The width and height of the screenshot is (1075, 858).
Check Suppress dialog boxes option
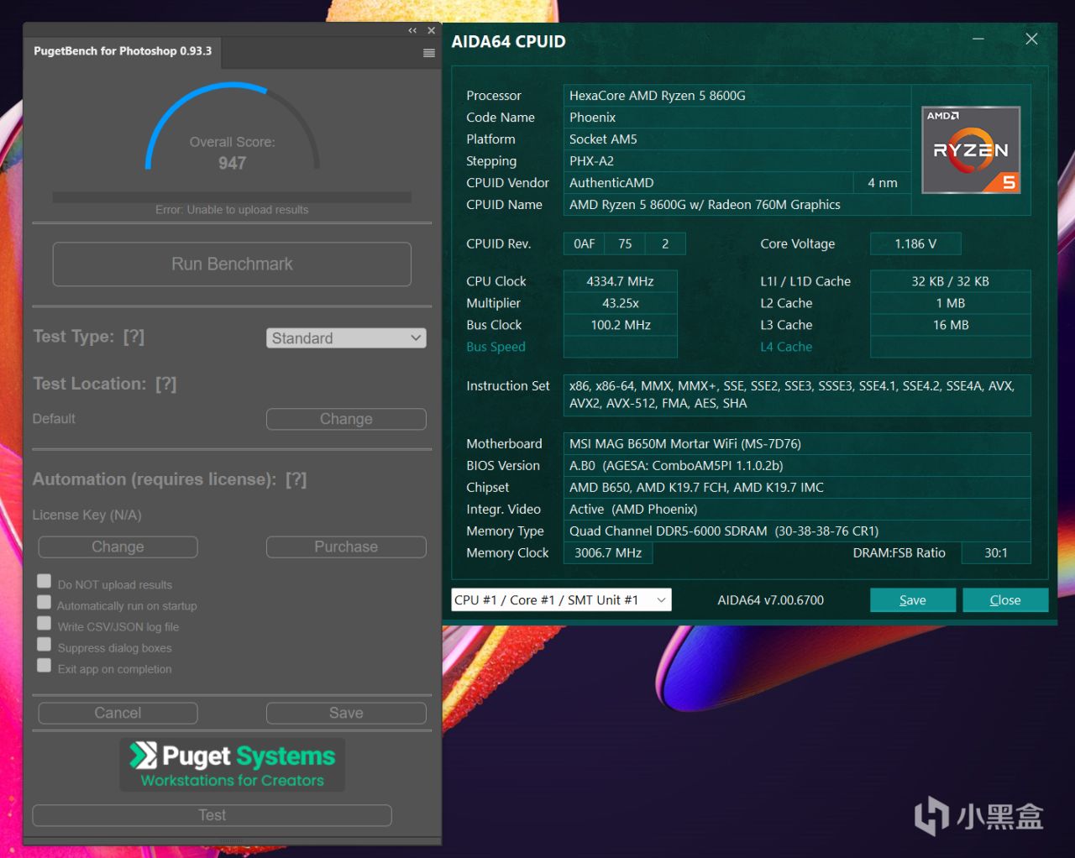(45, 644)
